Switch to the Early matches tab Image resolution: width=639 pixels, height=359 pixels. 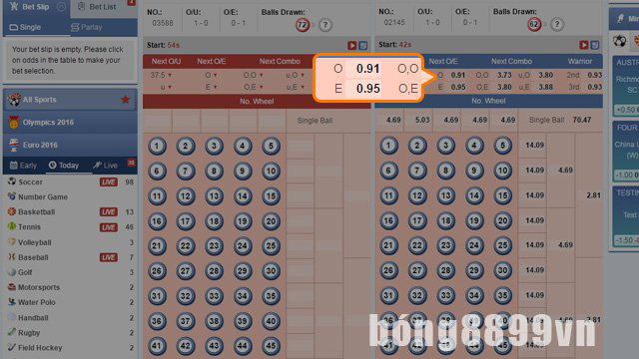coord(23,166)
